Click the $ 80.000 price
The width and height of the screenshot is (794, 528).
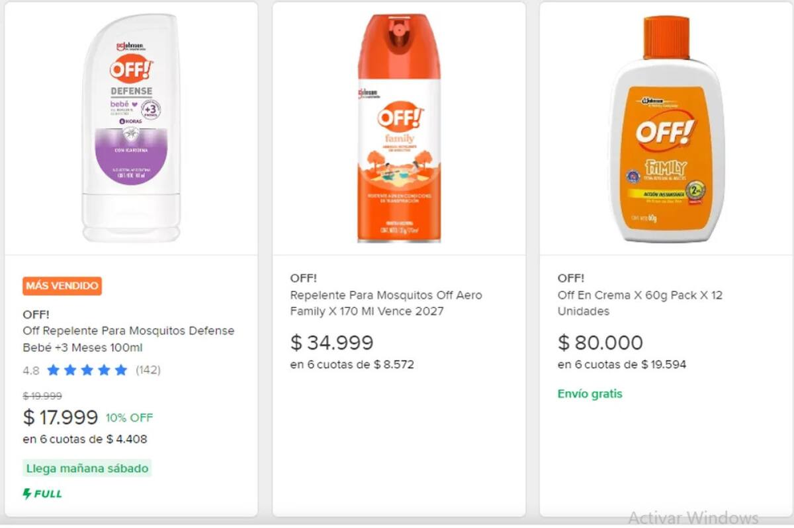(600, 342)
